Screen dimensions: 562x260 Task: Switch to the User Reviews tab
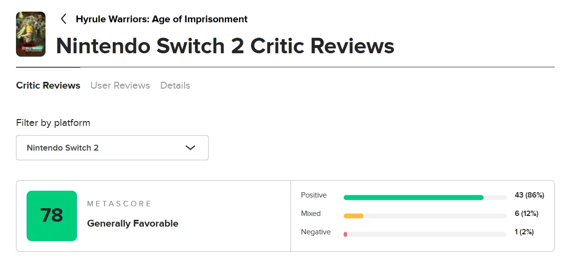(120, 86)
